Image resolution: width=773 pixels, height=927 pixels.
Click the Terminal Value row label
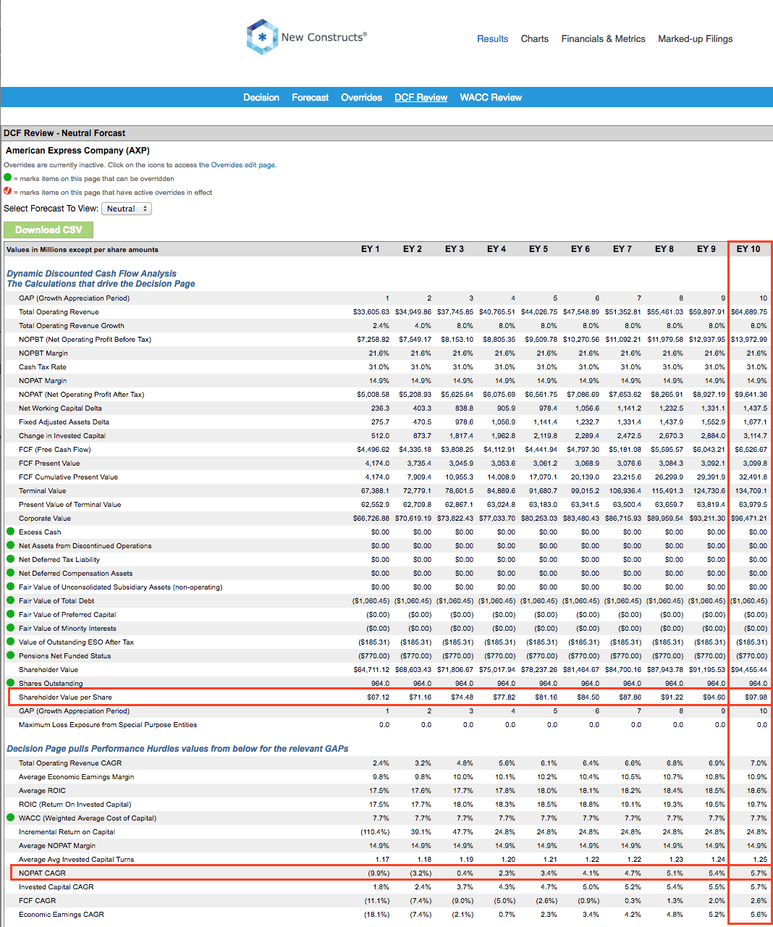coord(42,491)
